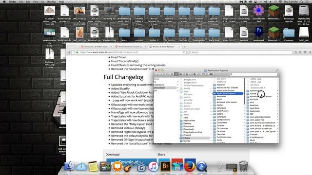Image resolution: width=312 pixels, height=175 pixels.
Task: Open Firefox from the Dock
Action: point(189,166)
